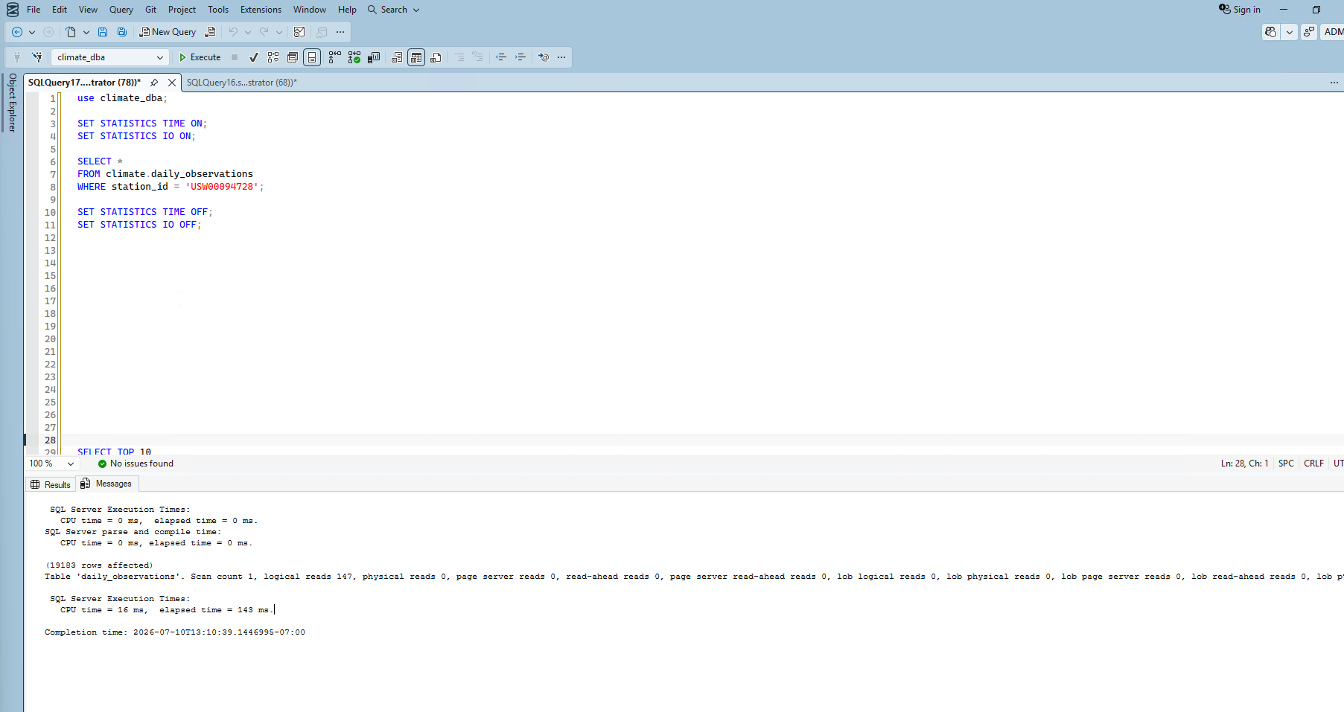Open the Activity Monitor icon
This screenshot has width=1344, height=712.
(299, 32)
